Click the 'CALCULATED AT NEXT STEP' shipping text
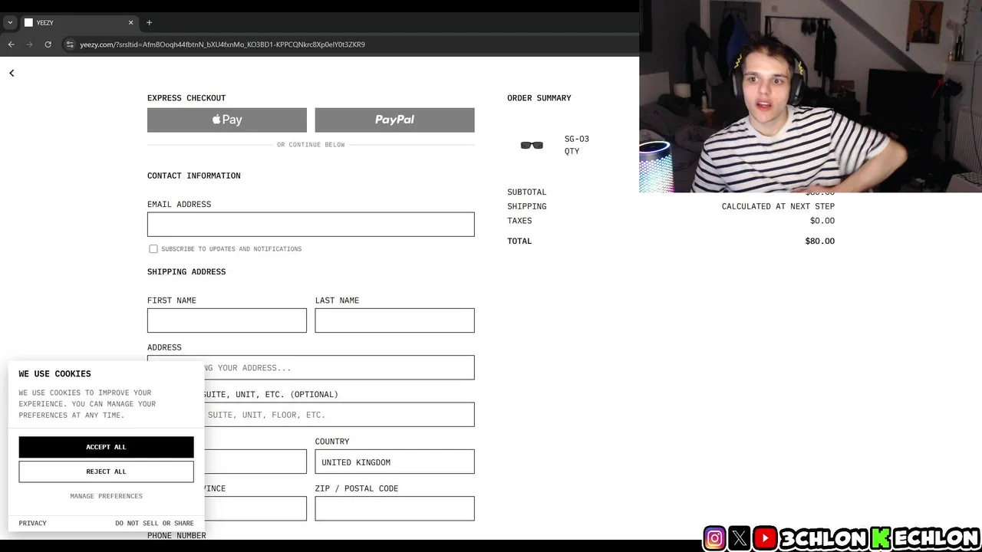 tap(778, 206)
